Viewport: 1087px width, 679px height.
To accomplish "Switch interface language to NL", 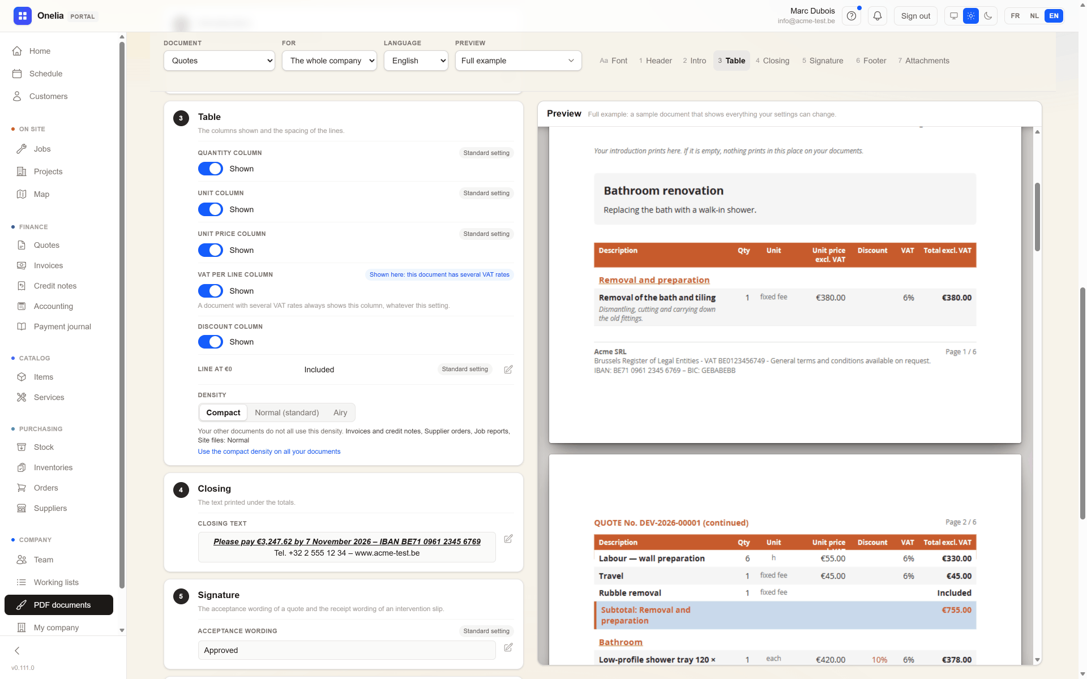I will [x=1034, y=16].
